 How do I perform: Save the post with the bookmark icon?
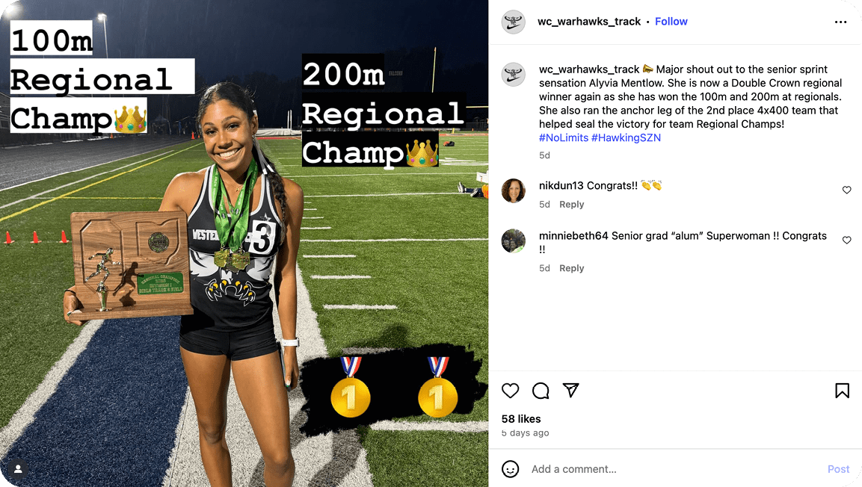(x=842, y=391)
